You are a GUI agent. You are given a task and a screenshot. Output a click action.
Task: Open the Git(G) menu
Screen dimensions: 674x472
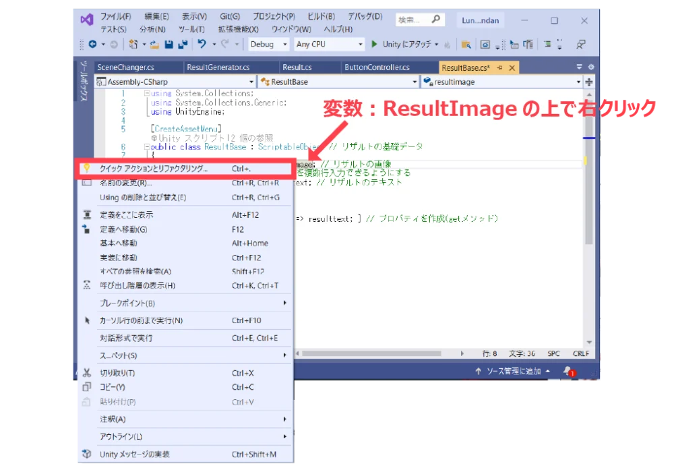[230, 17]
